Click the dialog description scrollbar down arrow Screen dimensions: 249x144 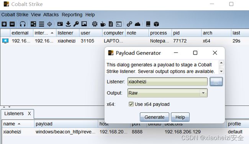pyautogui.click(x=221, y=71)
